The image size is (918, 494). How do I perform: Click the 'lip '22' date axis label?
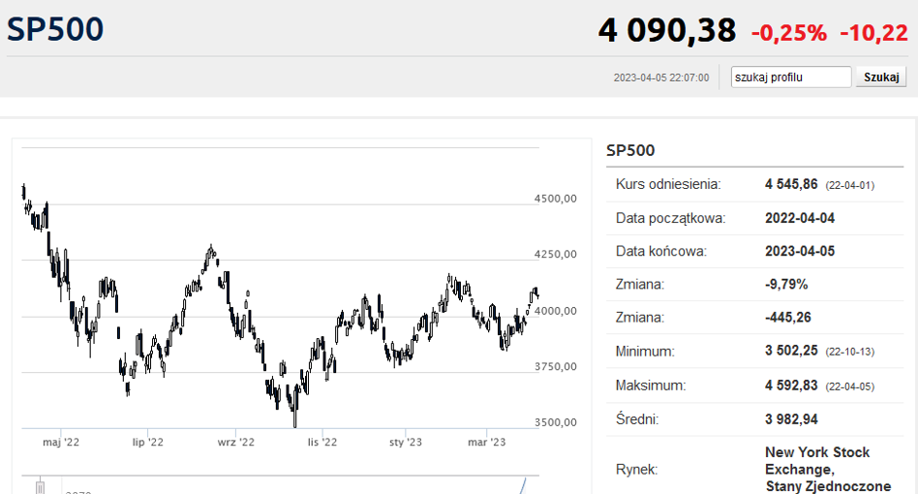click(148, 443)
